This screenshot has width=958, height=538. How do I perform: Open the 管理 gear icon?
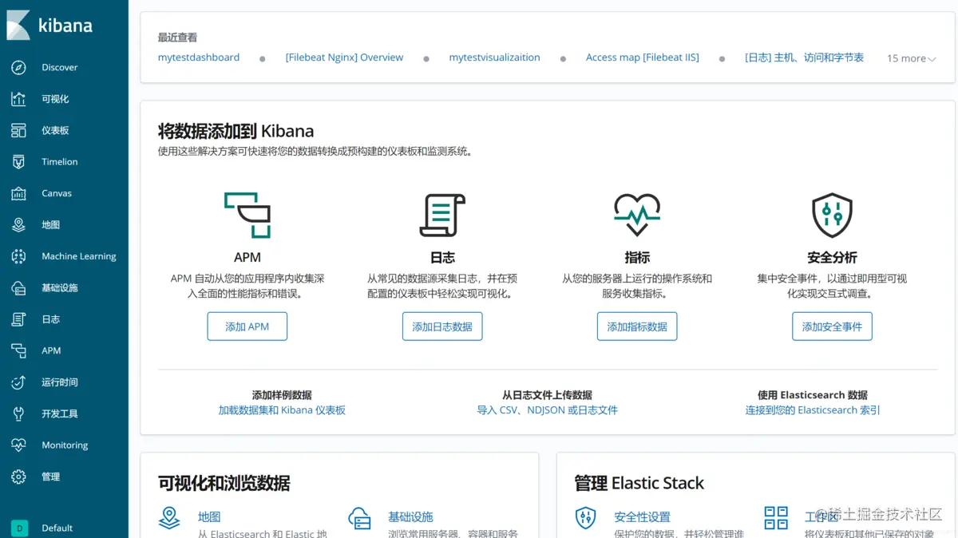click(x=18, y=477)
